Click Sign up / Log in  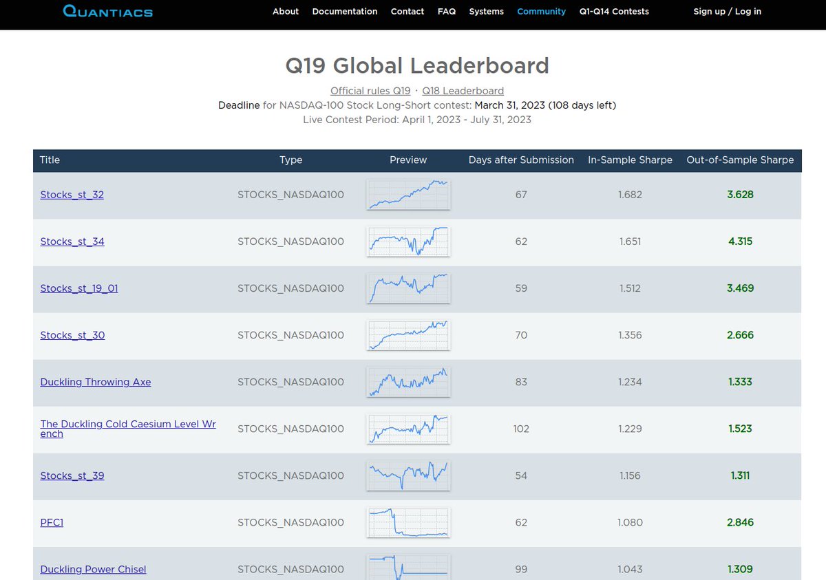coord(728,11)
